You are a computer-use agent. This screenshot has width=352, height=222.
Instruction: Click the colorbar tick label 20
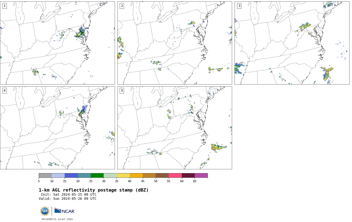coord(78,181)
